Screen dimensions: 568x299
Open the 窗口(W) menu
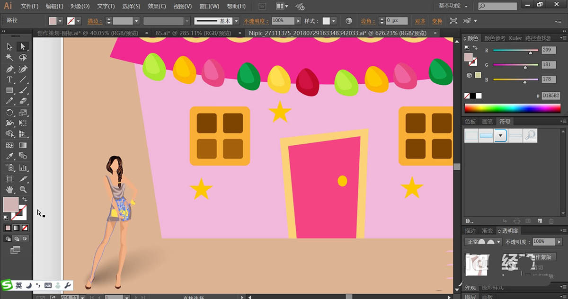tap(209, 6)
